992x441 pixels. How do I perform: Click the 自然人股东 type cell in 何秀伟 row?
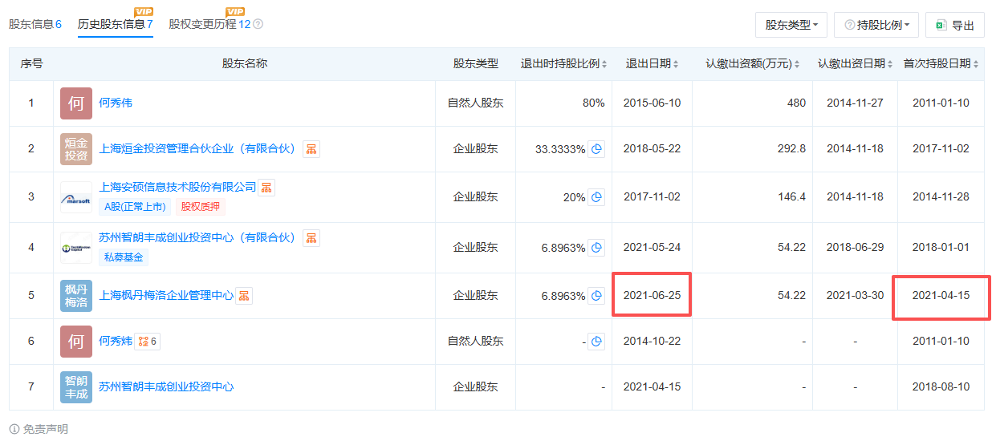pos(475,103)
